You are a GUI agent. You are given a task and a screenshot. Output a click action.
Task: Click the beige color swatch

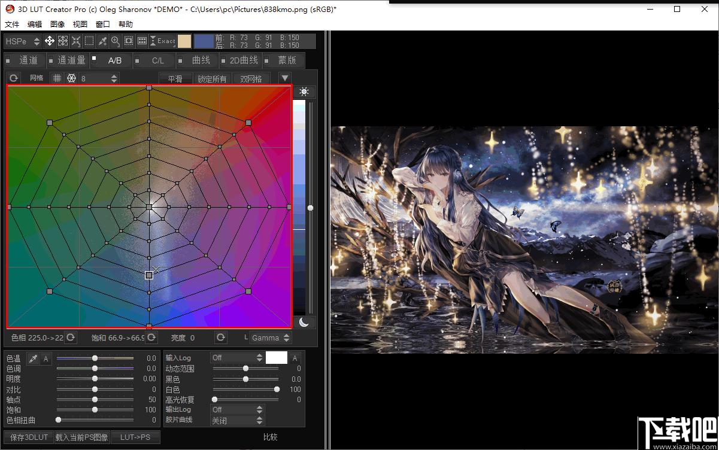184,41
